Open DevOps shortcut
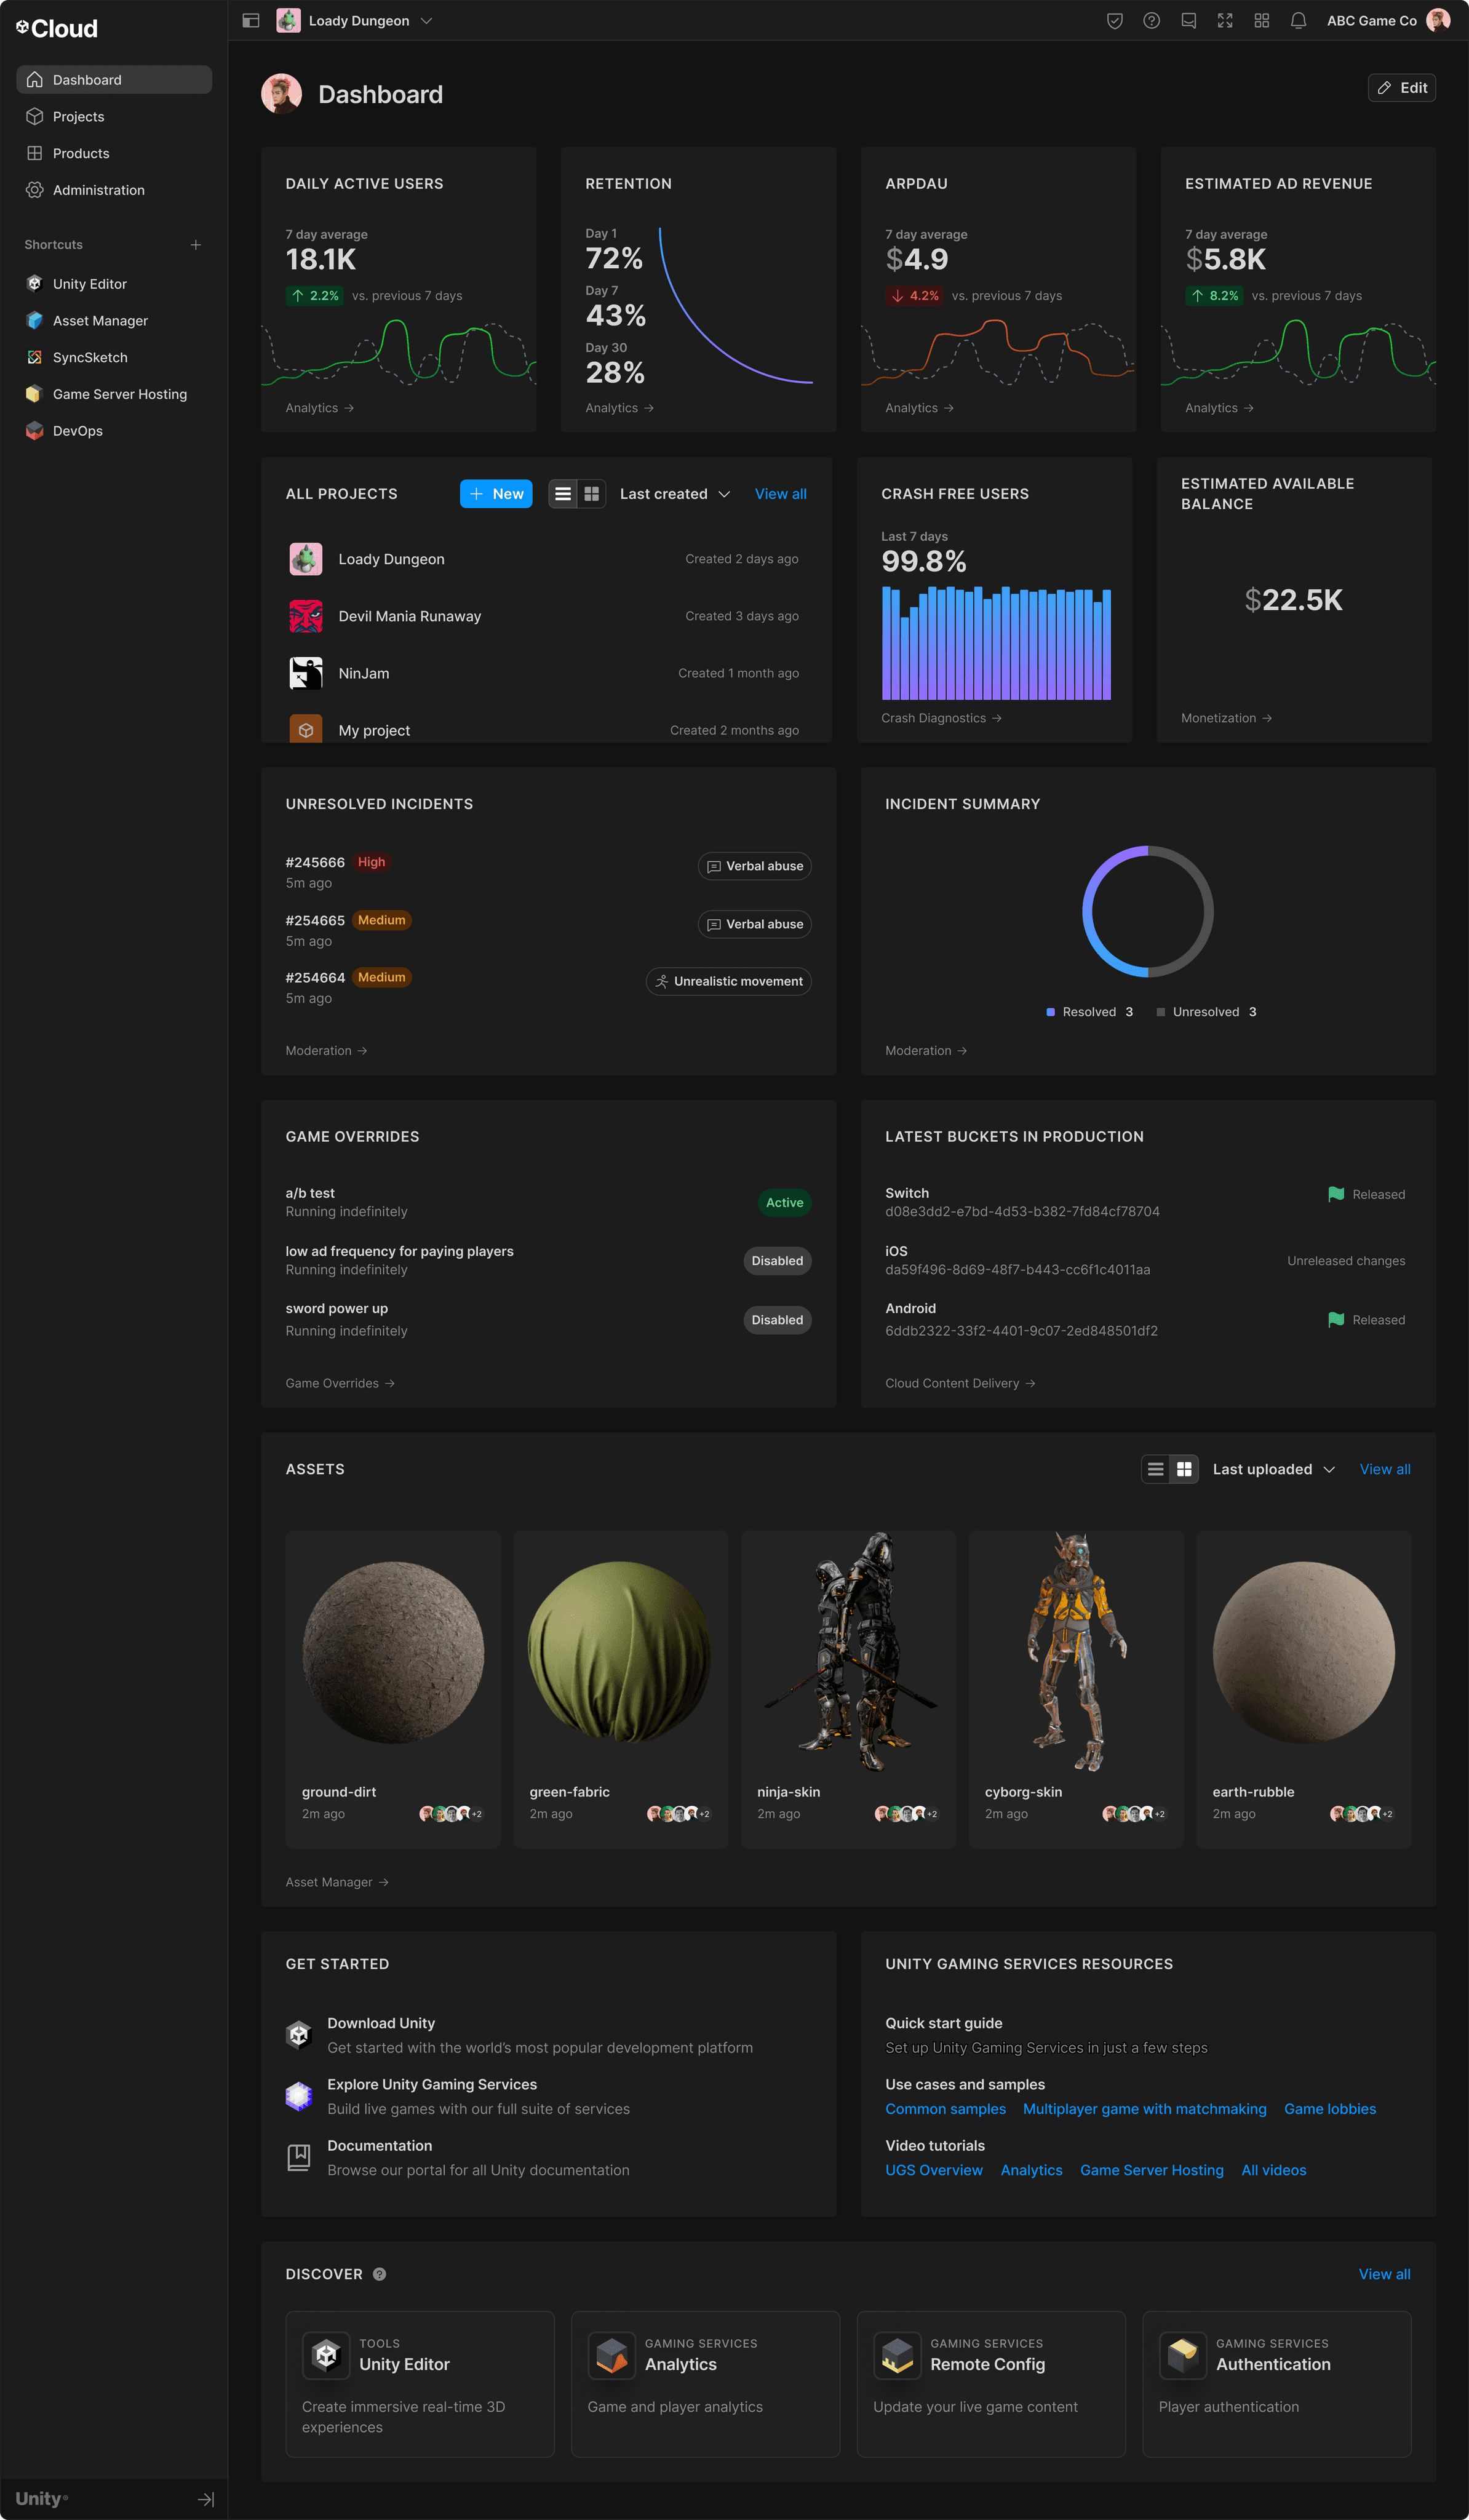Screen dimensions: 1469x2520 click(x=114, y=431)
